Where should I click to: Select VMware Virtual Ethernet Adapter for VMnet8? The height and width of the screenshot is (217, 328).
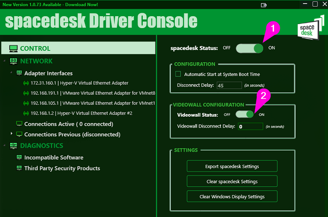click(93, 93)
